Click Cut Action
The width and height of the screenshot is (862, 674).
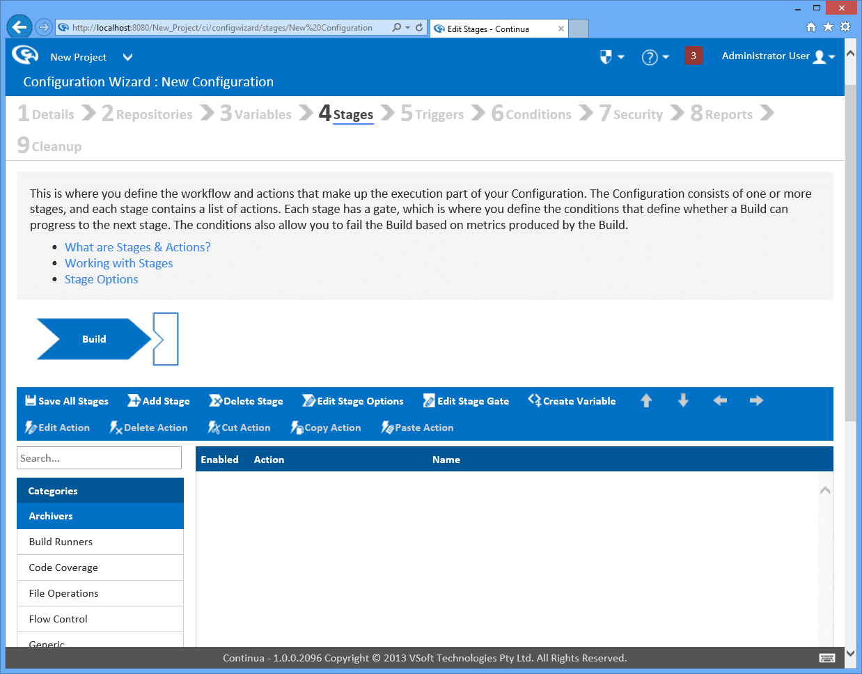click(239, 428)
